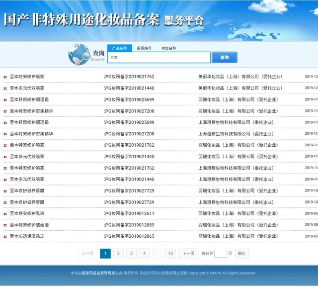The height and width of the screenshot is (287, 318).
Task: Click the blue 查询 search button
Action: click(225, 57)
